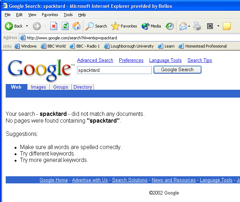
Task: Open the File menu
Action: pos(7,15)
